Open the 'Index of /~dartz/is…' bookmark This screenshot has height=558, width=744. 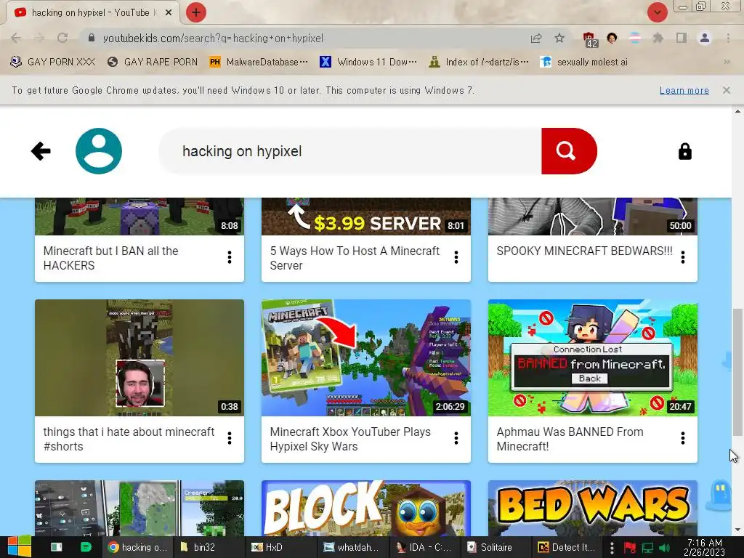[x=478, y=62]
